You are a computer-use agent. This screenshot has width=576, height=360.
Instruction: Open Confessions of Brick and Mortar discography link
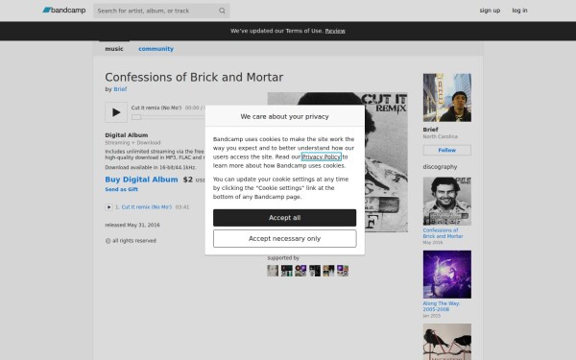coord(443,233)
